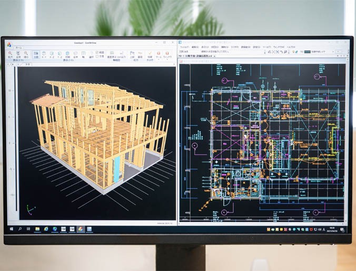
Task: Close the drawing document tab
Action: [214, 56]
